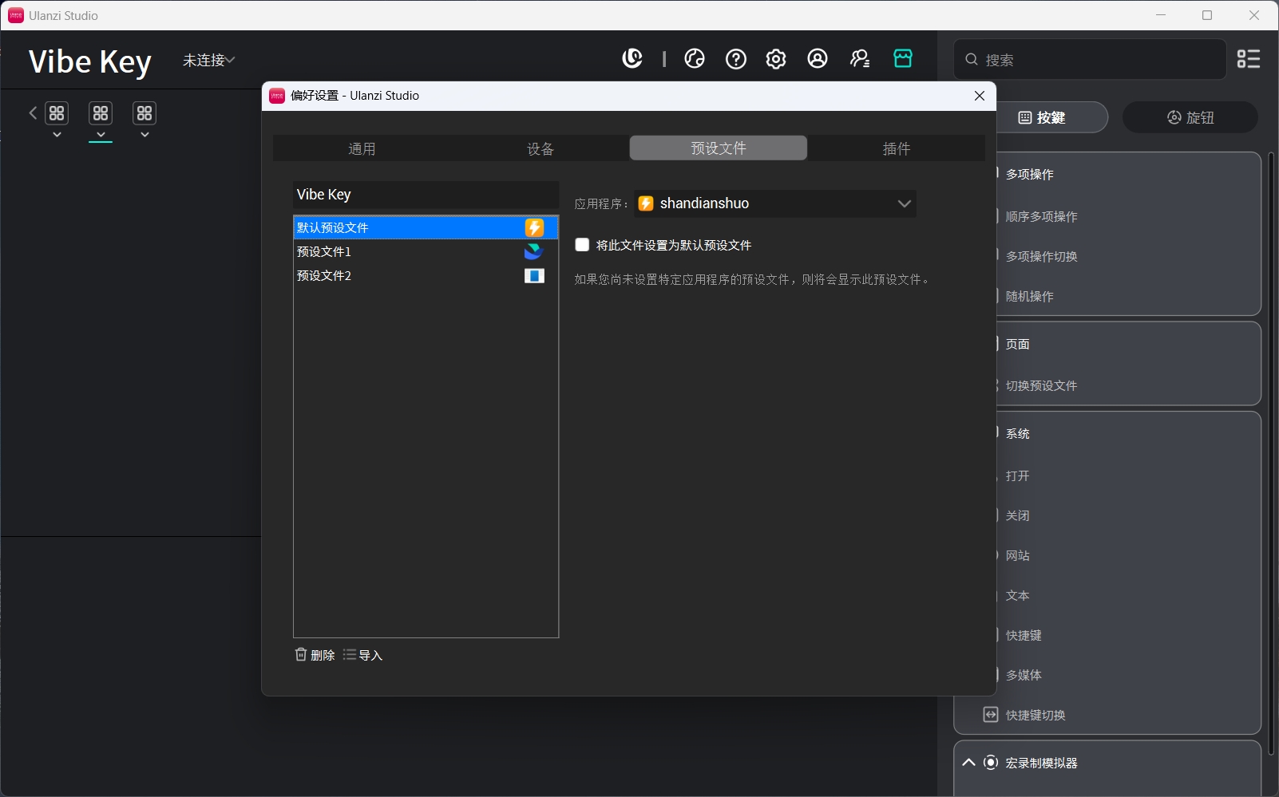Open the teal store icon
The width and height of the screenshot is (1279, 797).
(x=903, y=58)
